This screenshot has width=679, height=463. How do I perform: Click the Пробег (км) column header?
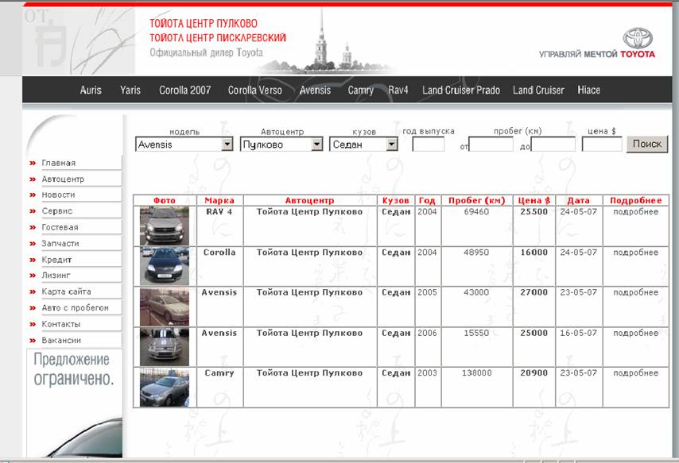[477, 200]
